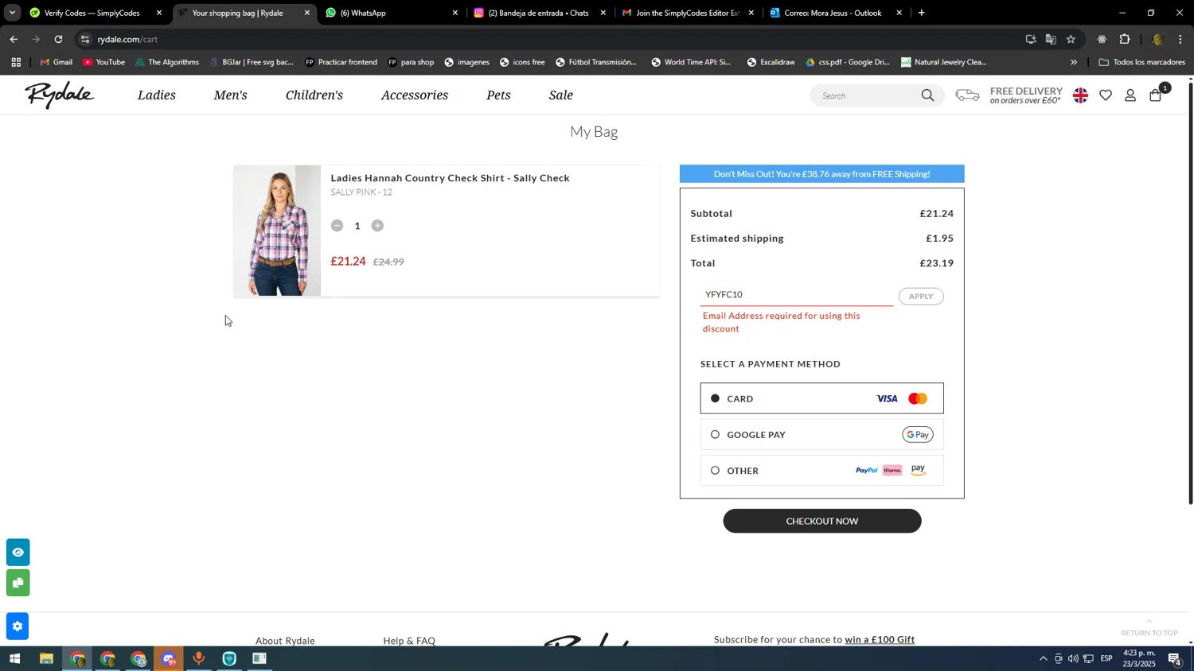The width and height of the screenshot is (1194, 671).
Task: Open Windows notification center
Action: 1174,659
